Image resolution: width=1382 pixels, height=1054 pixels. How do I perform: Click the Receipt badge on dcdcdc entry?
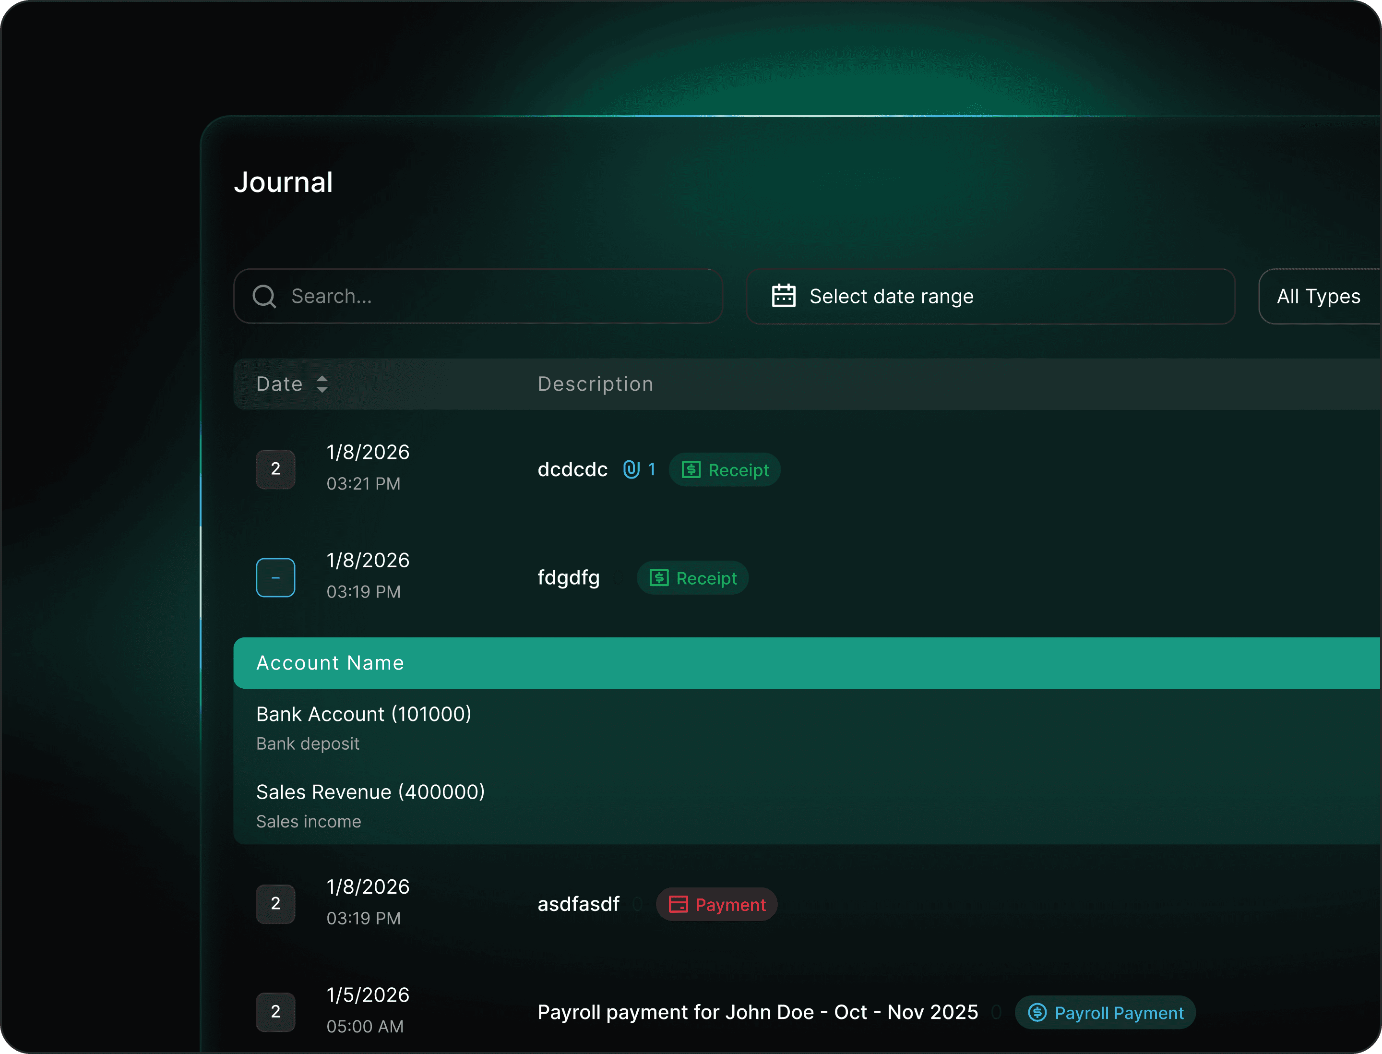[725, 470]
